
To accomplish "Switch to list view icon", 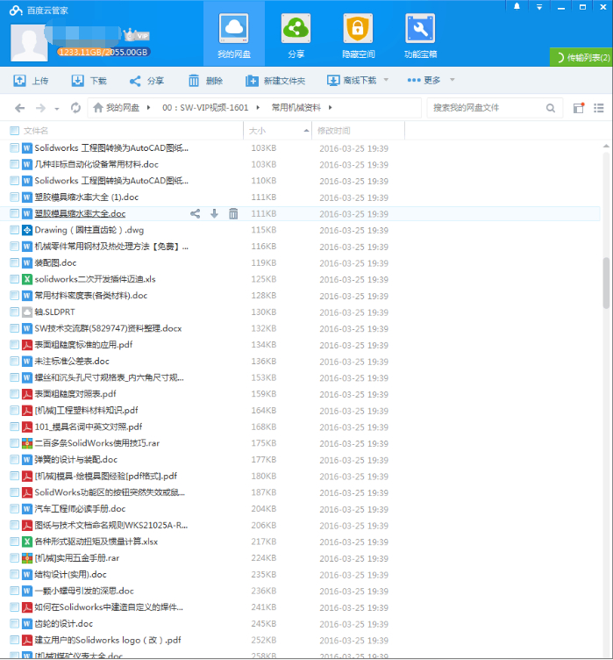I will [599, 108].
